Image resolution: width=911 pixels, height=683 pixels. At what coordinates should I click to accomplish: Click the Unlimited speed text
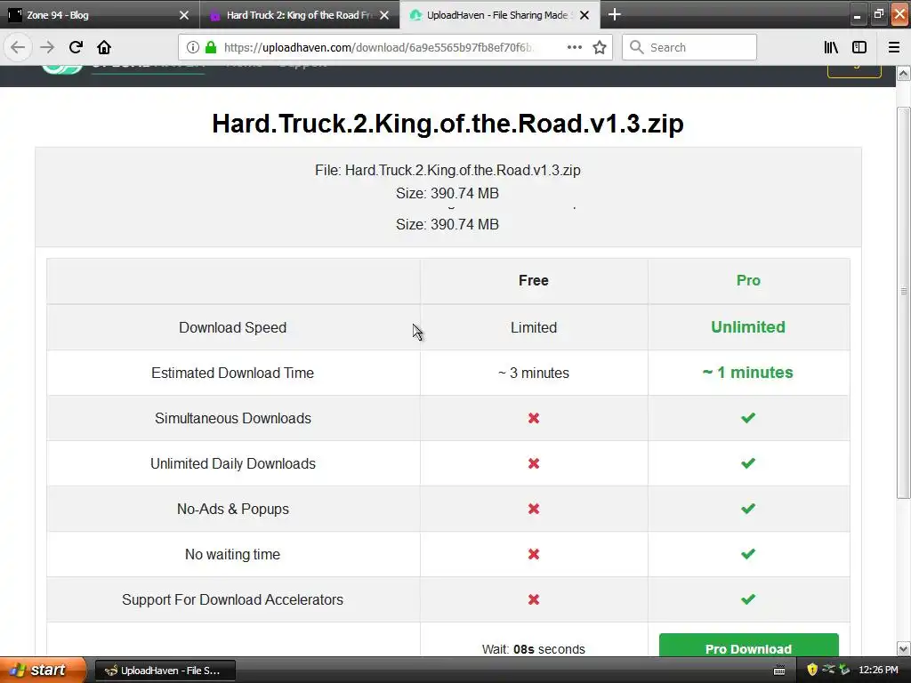coord(748,327)
